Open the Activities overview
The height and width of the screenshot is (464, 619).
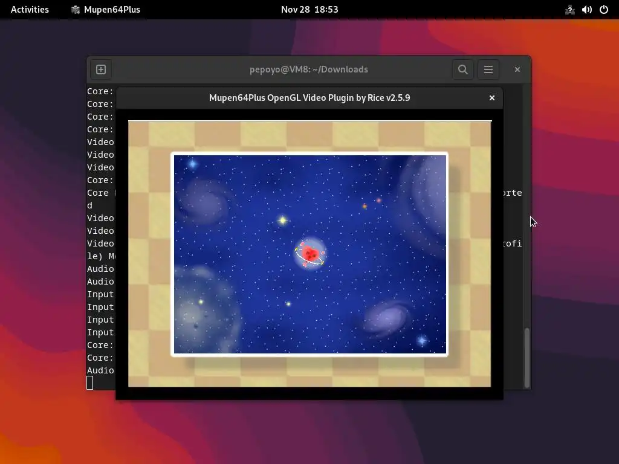pyautogui.click(x=30, y=10)
